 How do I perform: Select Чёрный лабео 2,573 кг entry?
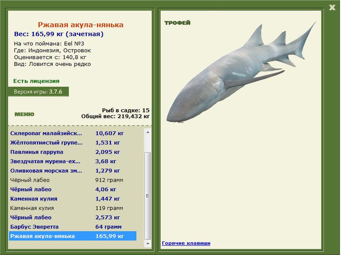(x=73, y=218)
